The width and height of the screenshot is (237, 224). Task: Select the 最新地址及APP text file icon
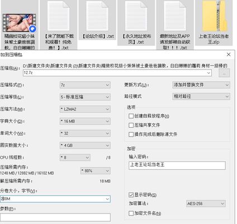click(x=175, y=16)
